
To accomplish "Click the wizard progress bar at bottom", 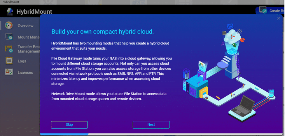I will point(161,134).
